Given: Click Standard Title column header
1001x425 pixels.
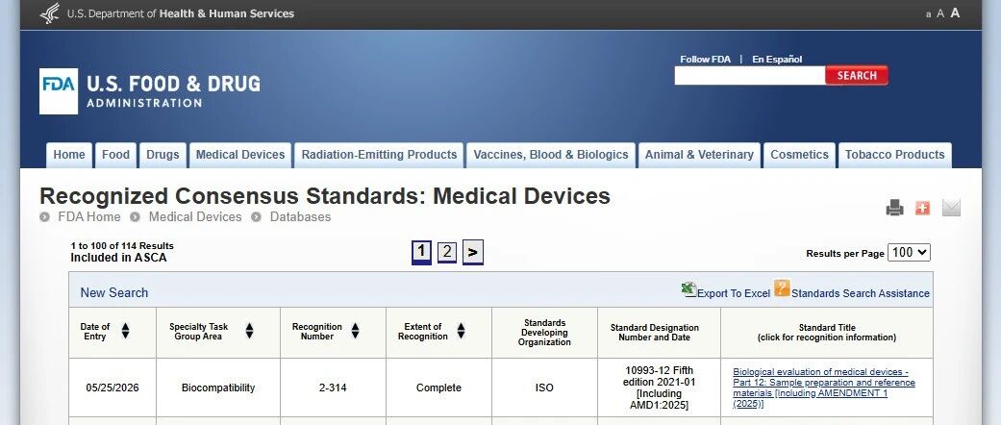Looking at the screenshot, I should [827, 333].
